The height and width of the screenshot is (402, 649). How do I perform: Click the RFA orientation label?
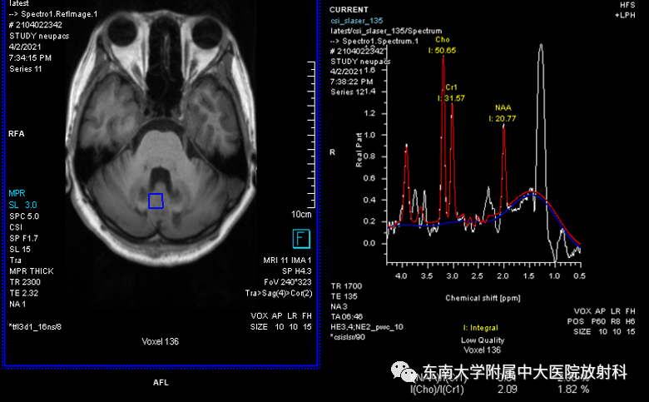16,134
